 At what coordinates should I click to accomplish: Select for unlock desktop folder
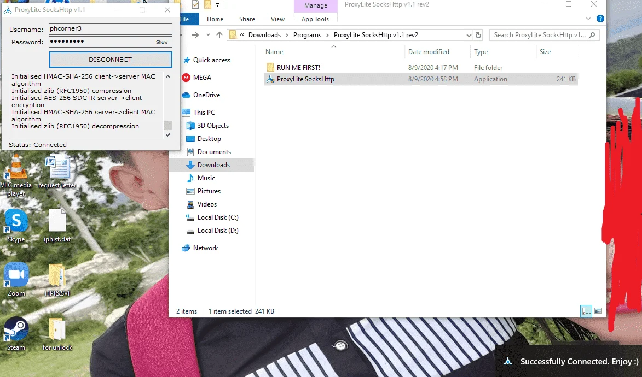57,334
